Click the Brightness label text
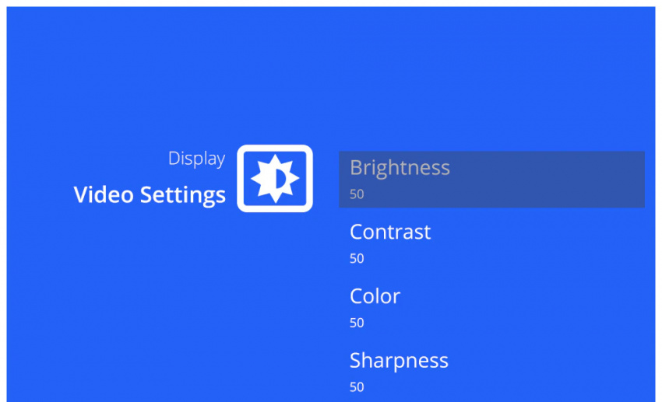 pyautogui.click(x=400, y=169)
